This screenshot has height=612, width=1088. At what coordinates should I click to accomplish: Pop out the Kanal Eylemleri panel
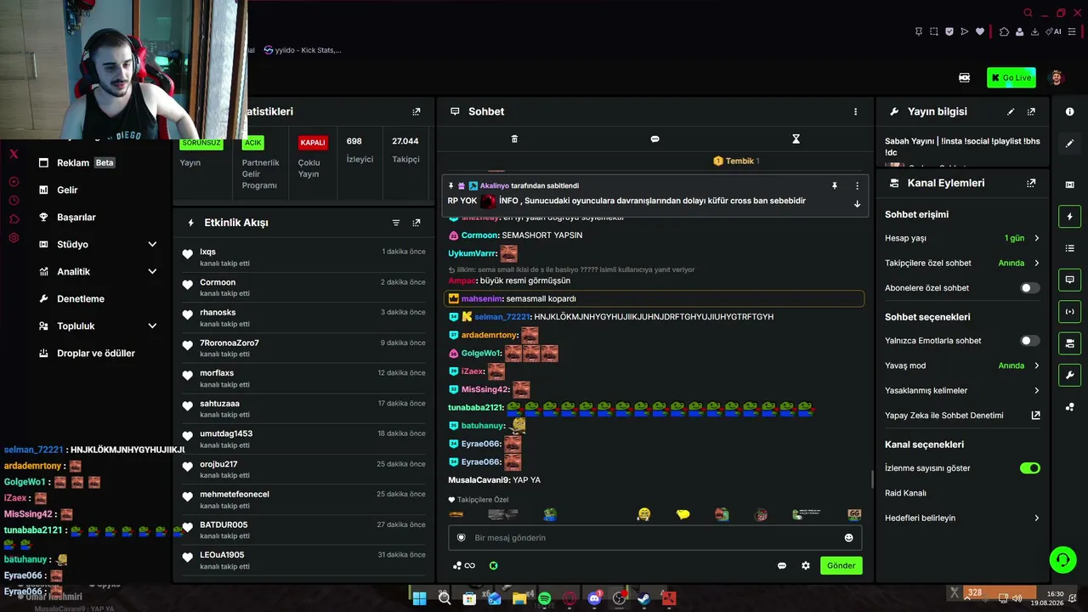(1031, 183)
